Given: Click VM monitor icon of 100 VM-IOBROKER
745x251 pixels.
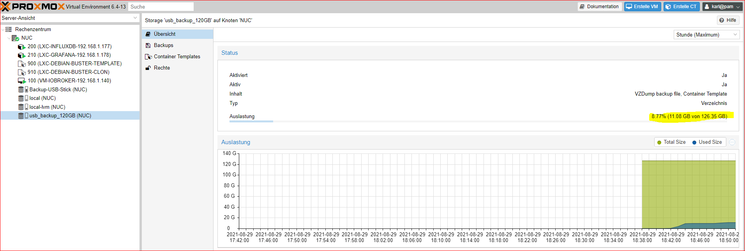Looking at the screenshot, I should pyautogui.click(x=22, y=81).
